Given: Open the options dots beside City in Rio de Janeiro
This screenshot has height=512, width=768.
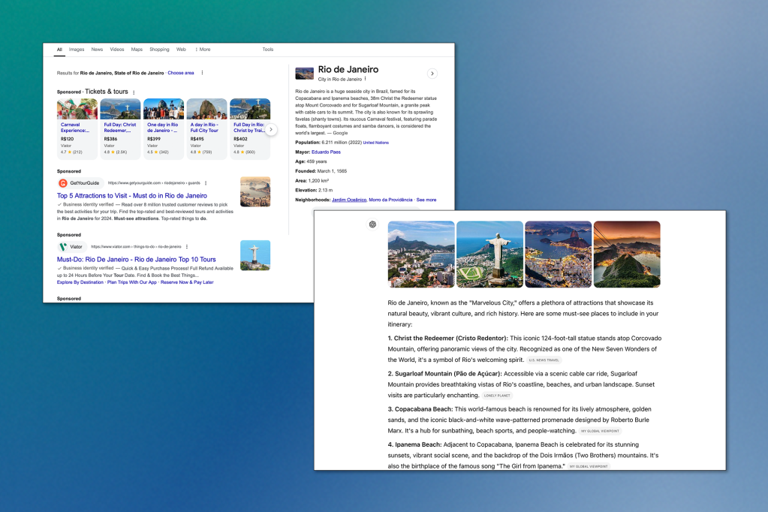Looking at the screenshot, I should click(366, 79).
